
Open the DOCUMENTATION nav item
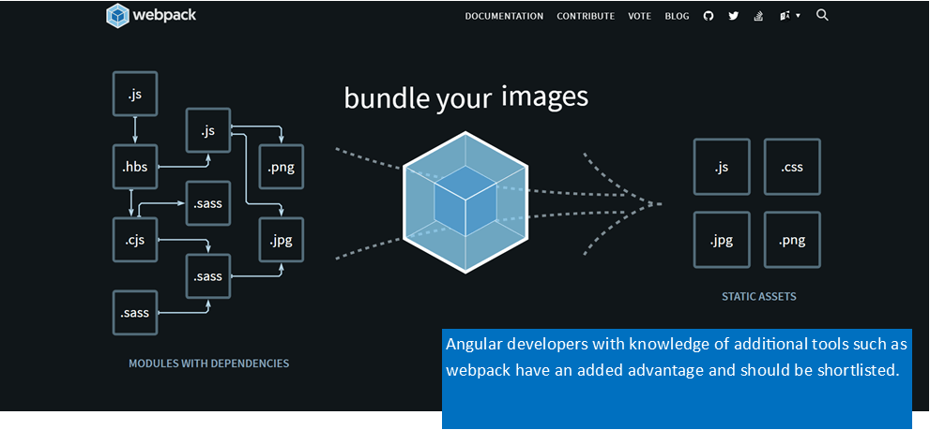504,17
